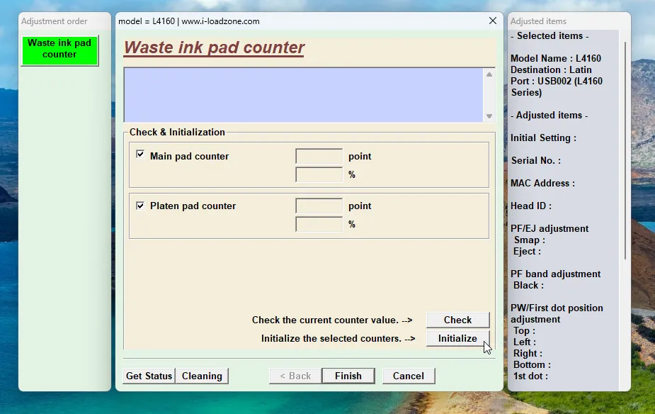Screen dimensions: 655x414
Task: Click the Adjusted items panel scrollbar
Action: coord(625,149)
